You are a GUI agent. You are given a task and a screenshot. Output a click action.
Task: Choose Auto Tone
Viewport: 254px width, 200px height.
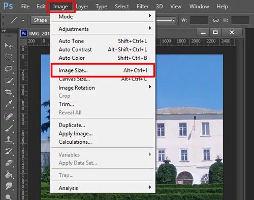[103, 41]
